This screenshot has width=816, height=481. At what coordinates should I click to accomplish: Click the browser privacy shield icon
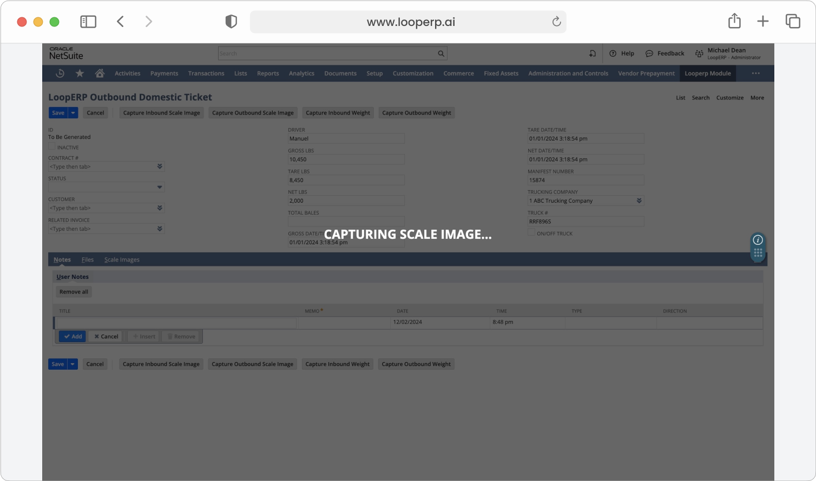[x=231, y=22]
